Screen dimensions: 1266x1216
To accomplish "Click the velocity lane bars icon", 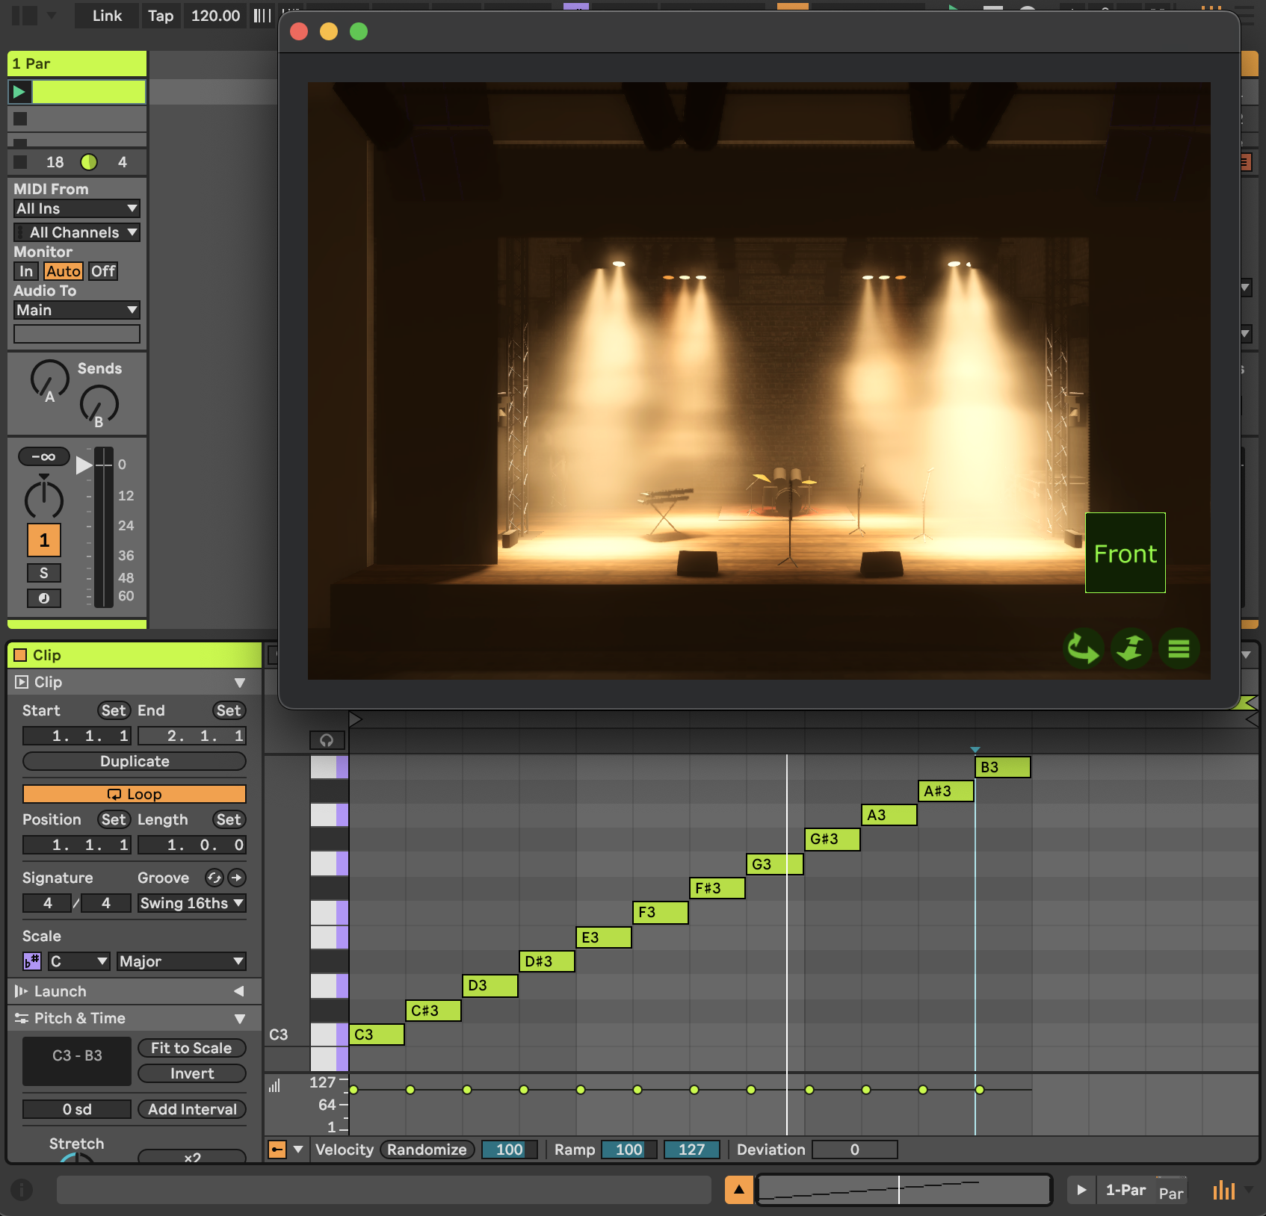I will (x=274, y=1085).
